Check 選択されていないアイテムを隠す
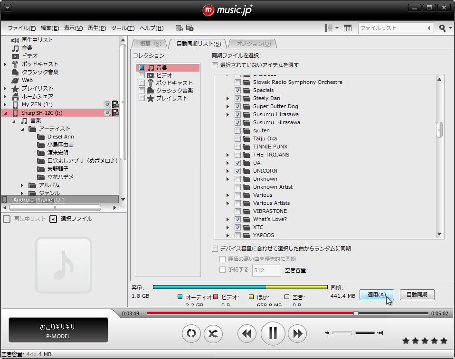This screenshot has height=359, width=455. (x=215, y=65)
